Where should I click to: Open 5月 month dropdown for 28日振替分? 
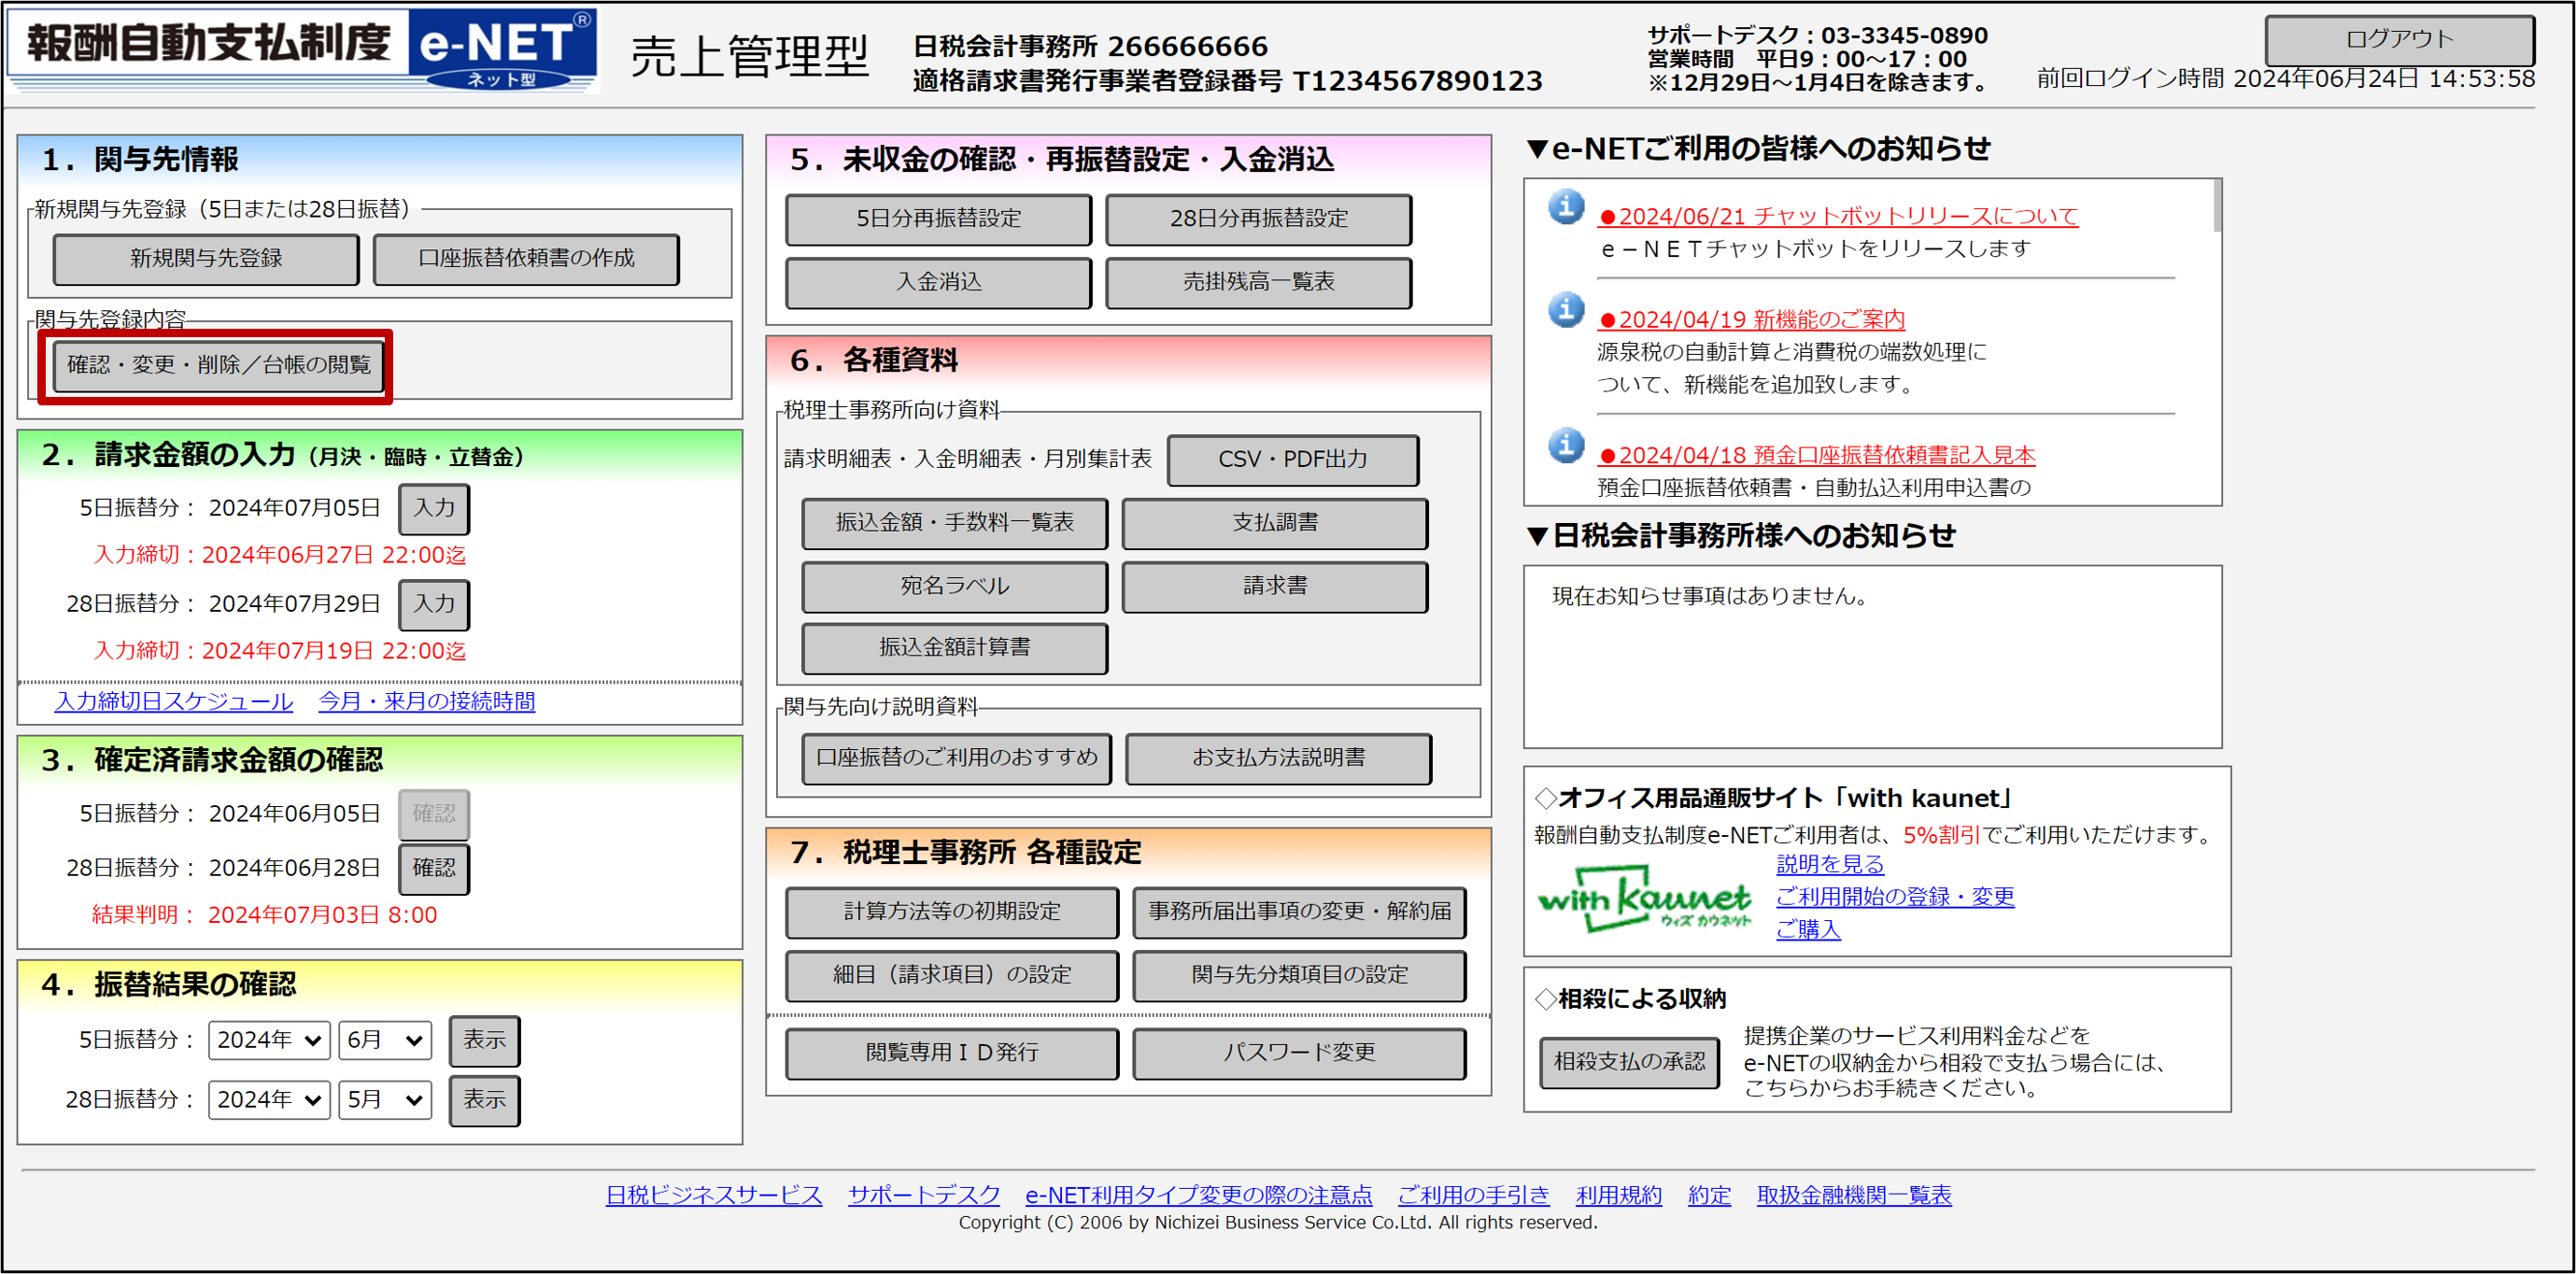(384, 1100)
